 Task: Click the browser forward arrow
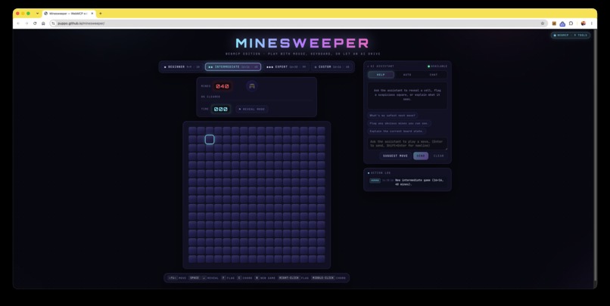pos(26,23)
